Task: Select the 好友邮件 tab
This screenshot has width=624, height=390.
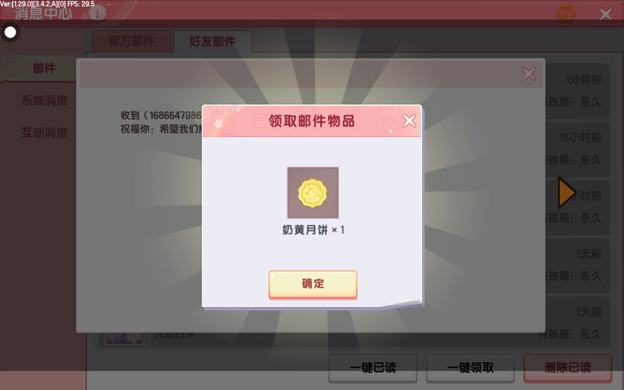Action: [x=213, y=41]
